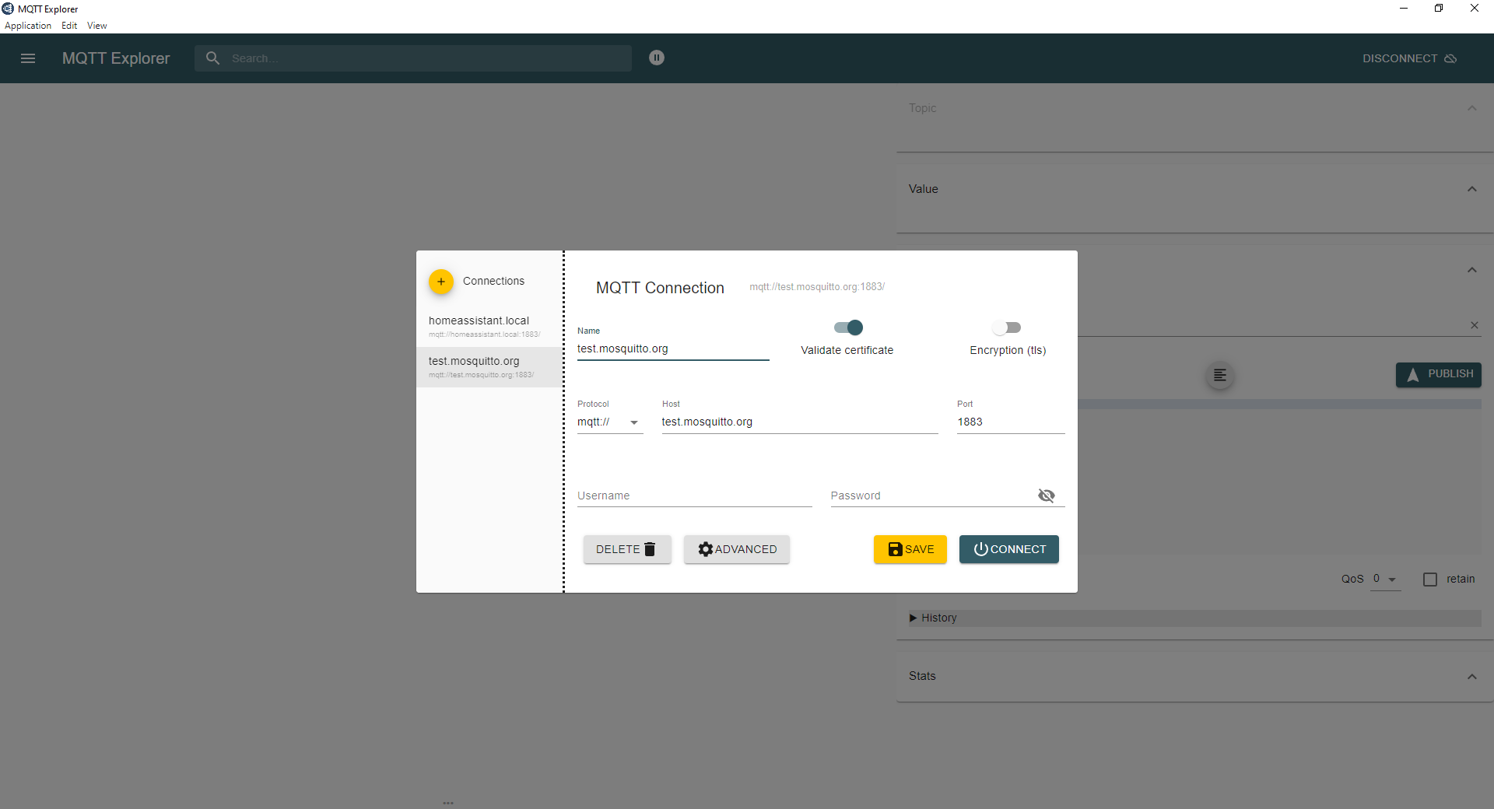Click the MQTT Explorer app icon in title bar
This screenshot has height=809, width=1494.
coord(8,9)
